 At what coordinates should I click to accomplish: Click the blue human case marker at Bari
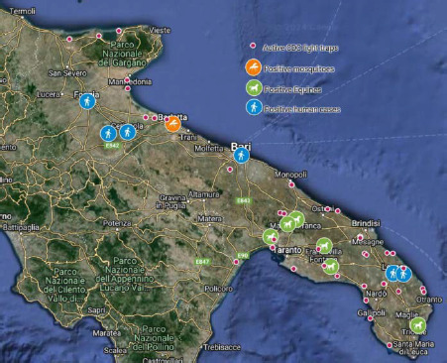coord(242,155)
